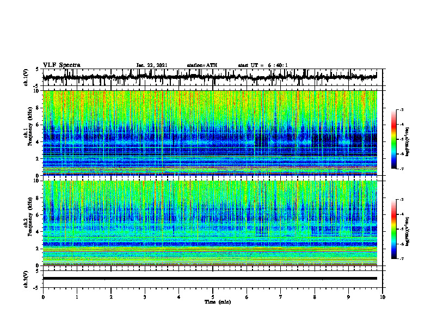The image size is (431, 333).
Task: Click time axis tick label '1'
Action: 77,297
